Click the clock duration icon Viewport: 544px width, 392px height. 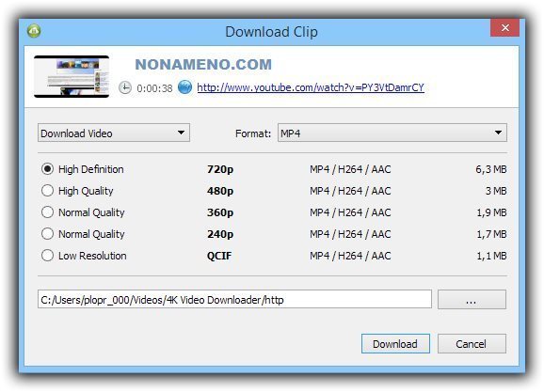125,87
